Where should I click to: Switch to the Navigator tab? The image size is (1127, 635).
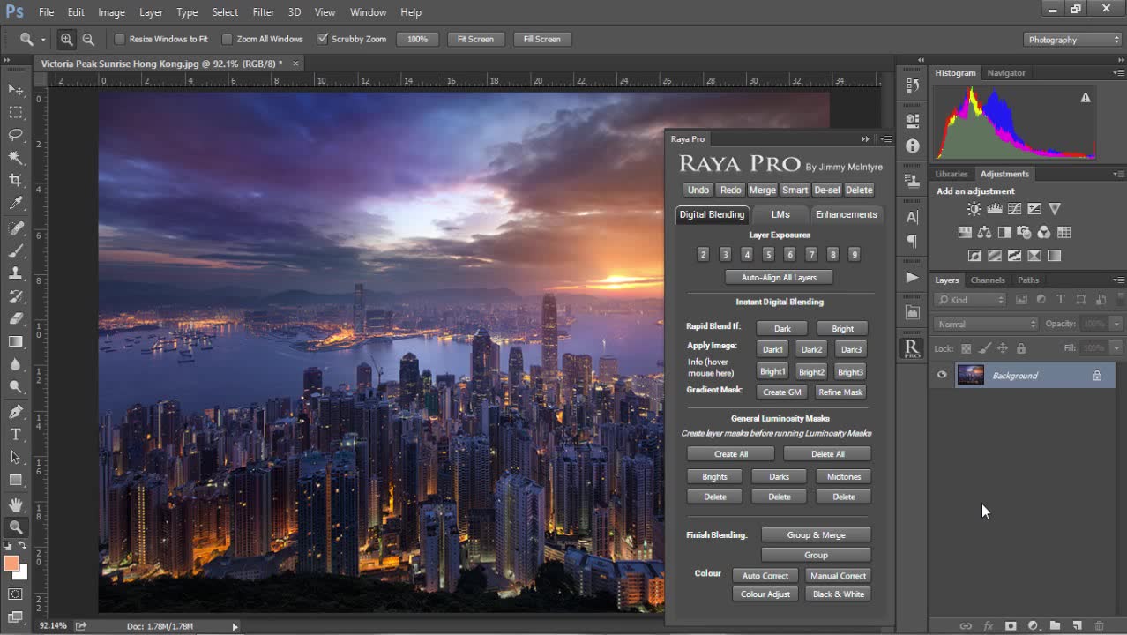[1006, 73]
